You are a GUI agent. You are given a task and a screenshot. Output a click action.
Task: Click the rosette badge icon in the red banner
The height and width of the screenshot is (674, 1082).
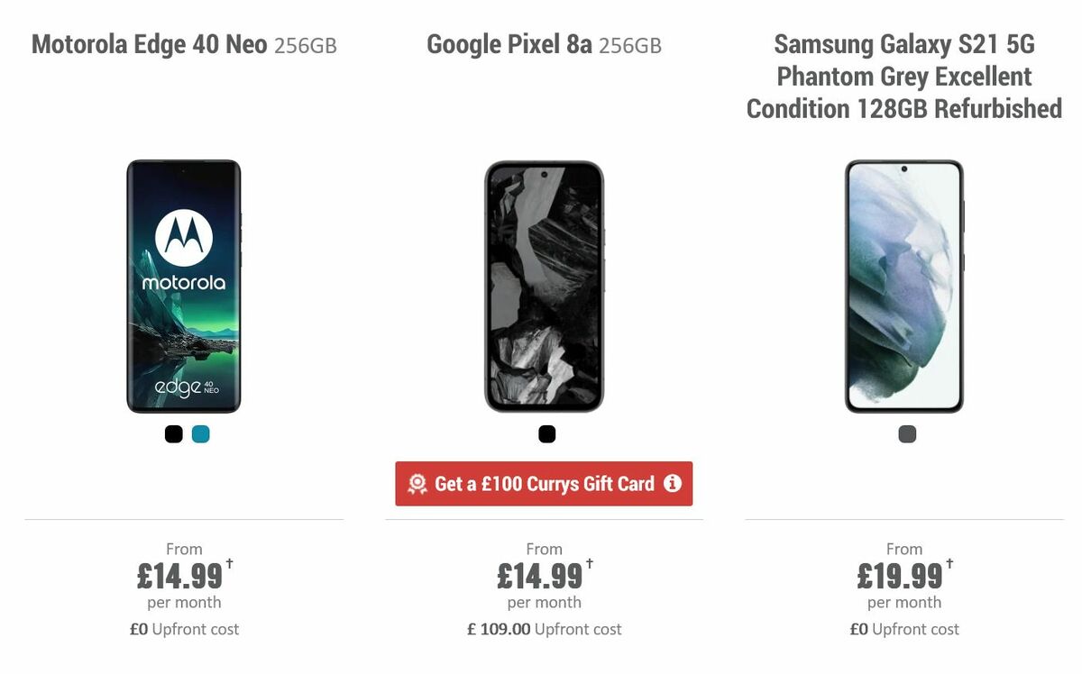click(x=417, y=484)
